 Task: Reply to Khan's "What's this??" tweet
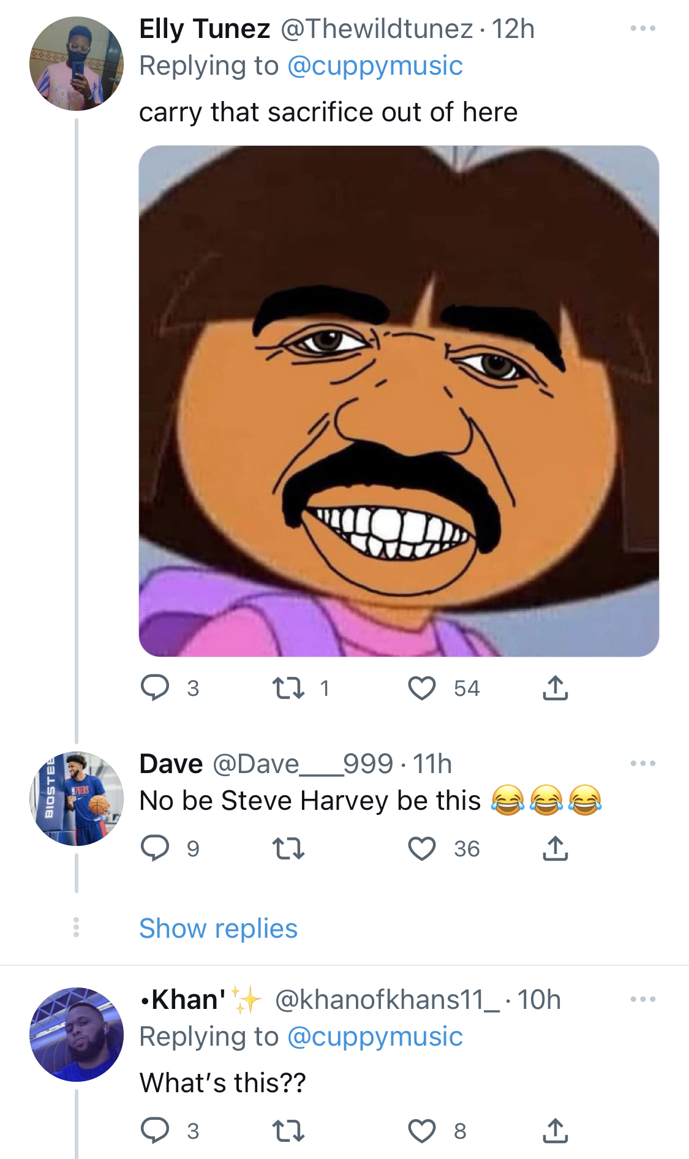coord(155,1130)
